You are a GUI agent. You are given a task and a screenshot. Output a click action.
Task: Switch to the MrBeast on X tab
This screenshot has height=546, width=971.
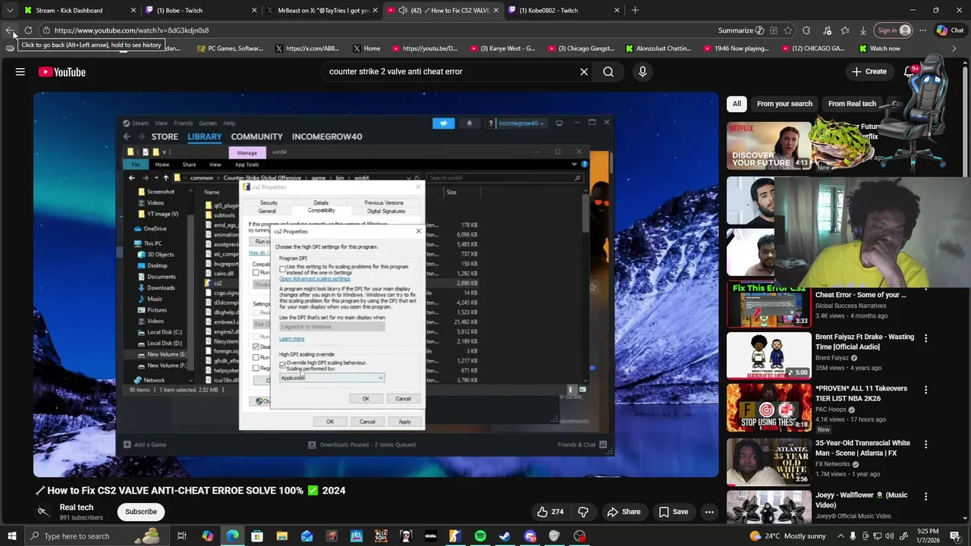tap(323, 11)
